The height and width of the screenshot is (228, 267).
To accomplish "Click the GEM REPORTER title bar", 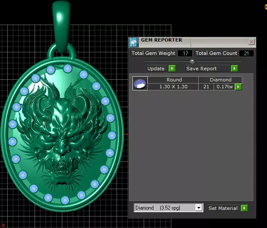I will pyautogui.click(x=192, y=42).
